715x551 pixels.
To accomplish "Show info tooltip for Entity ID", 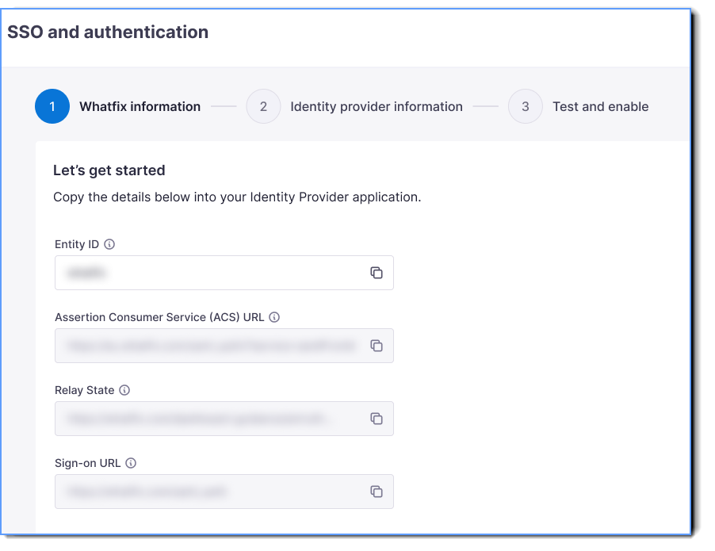I will pyautogui.click(x=109, y=244).
